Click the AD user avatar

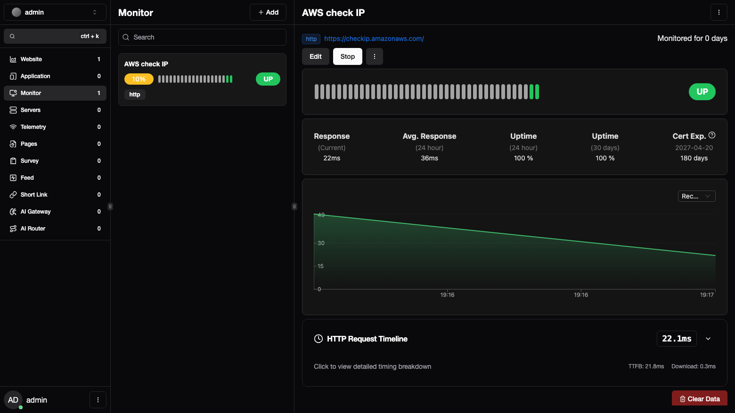pyautogui.click(x=13, y=400)
